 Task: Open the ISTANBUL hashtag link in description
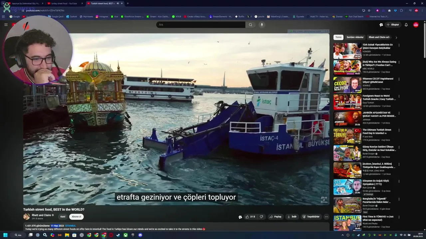coord(70,226)
